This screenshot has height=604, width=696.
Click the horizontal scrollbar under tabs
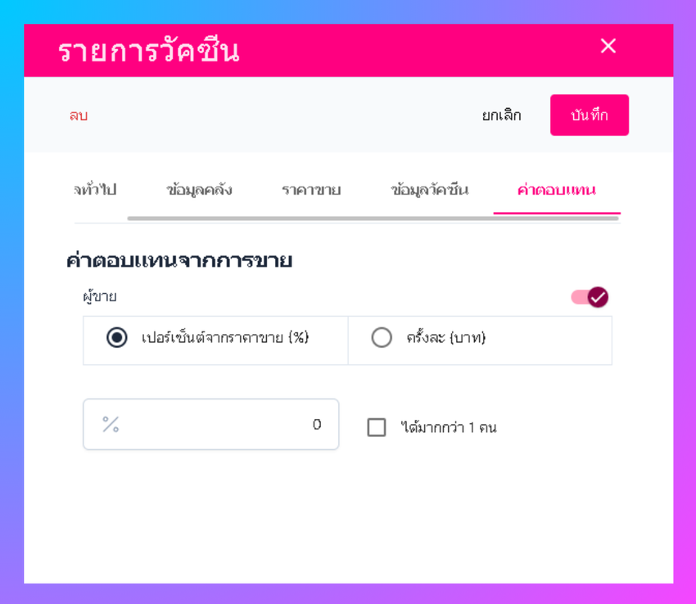[x=373, y=219]
